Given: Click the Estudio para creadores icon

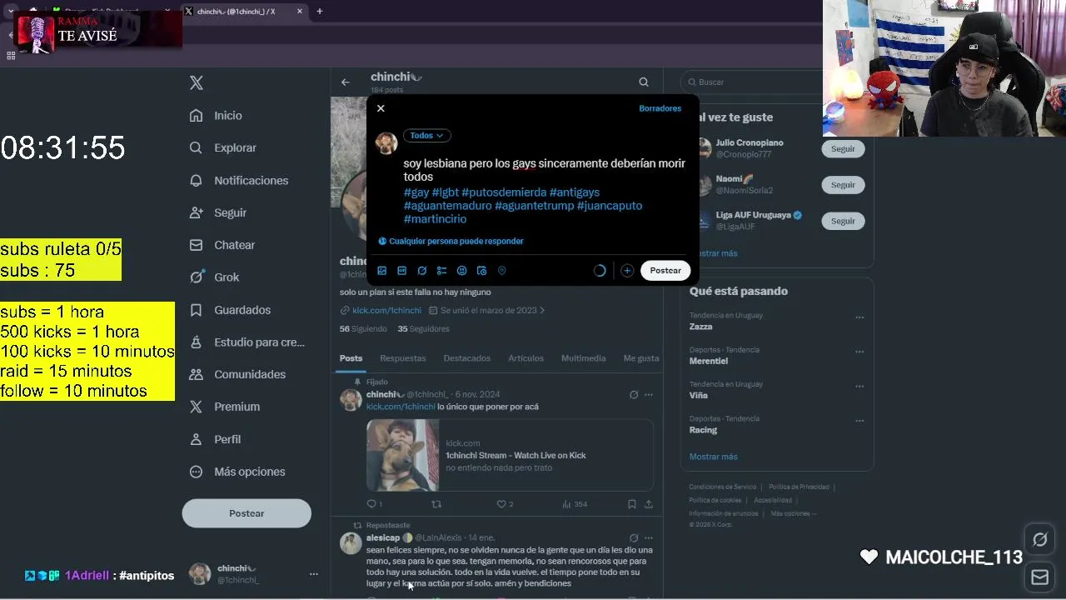Looking at the screenshot, I should click(x=196, y=342).
